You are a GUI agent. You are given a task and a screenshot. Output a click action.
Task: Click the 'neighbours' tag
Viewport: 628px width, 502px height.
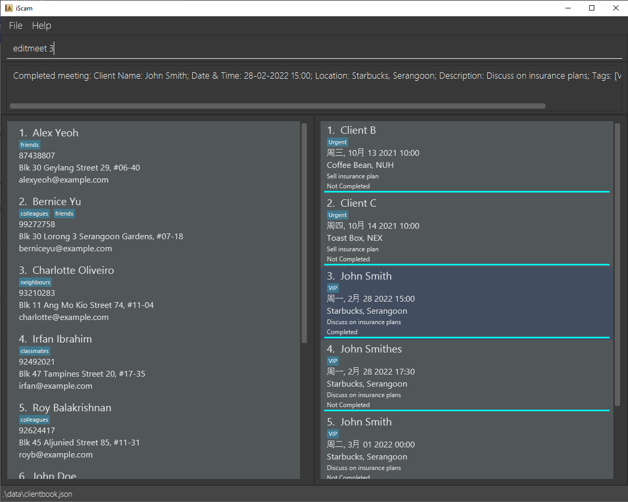pos(36,283)
